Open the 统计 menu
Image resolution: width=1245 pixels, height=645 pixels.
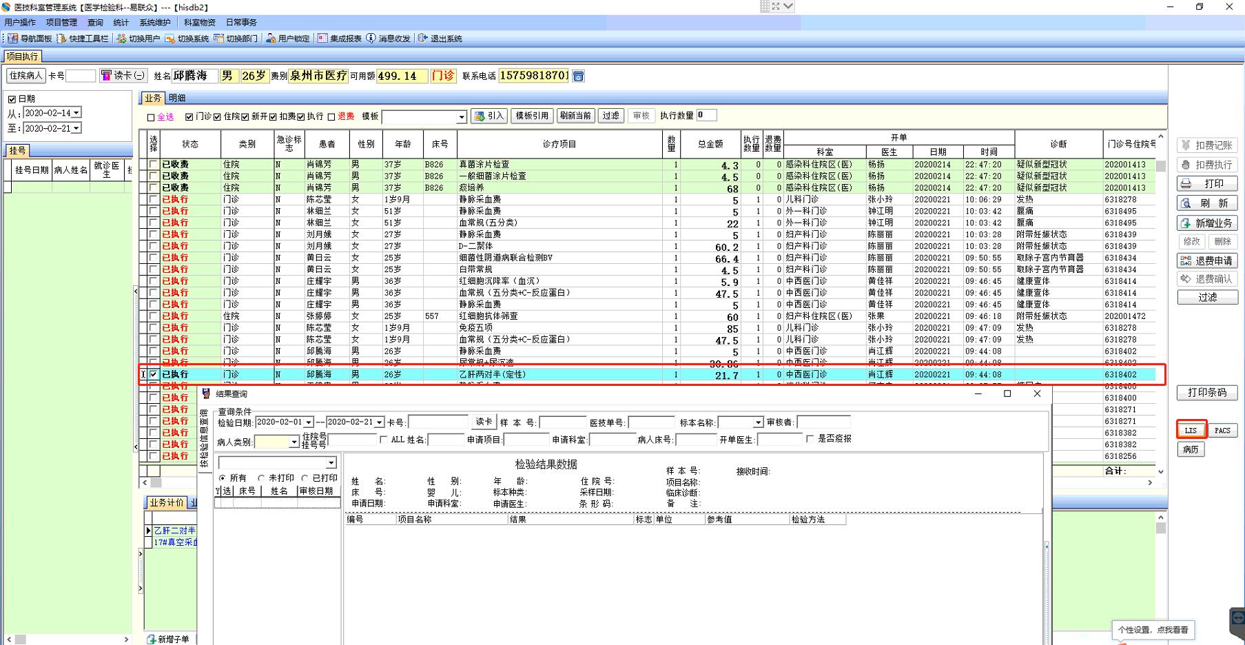click(x=121, y=23)
